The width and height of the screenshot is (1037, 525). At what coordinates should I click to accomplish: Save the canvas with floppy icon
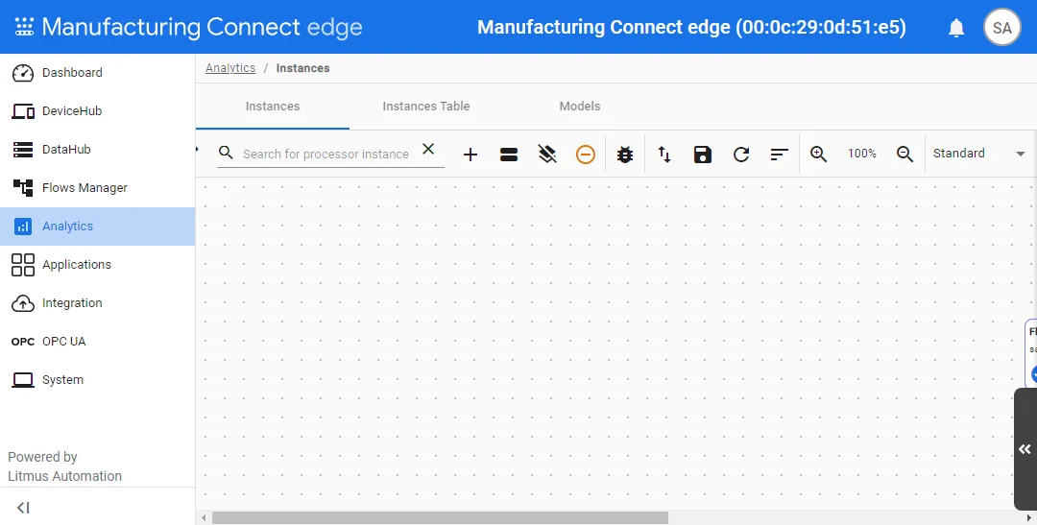(x=702, y=155)
